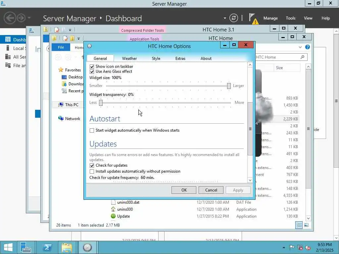Open Windows Start button
Screen dimensions: 339x254
[x=8, y=247]
